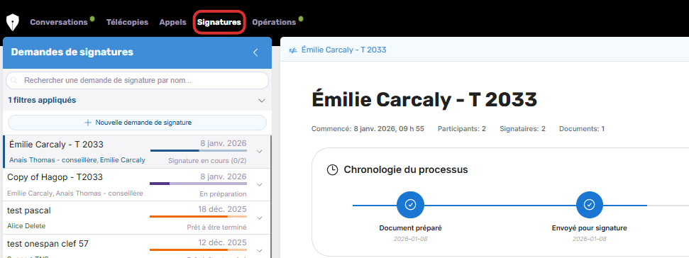
Task: Click the Document préparé timeline step
Action: pos(410,205)
